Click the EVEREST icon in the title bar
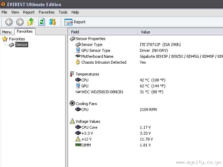This screenshot has height=167, width=223. pyautogui.click(x=3, y=4)
